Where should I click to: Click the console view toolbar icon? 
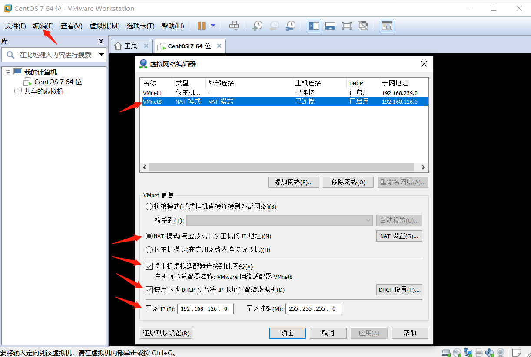point(387,26)
